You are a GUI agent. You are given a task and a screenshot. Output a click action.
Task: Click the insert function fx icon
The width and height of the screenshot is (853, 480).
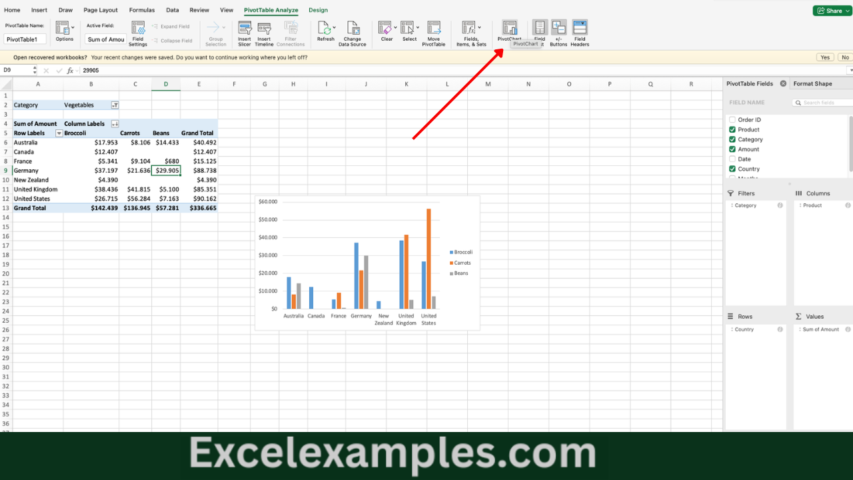click(x=70, y=70)
